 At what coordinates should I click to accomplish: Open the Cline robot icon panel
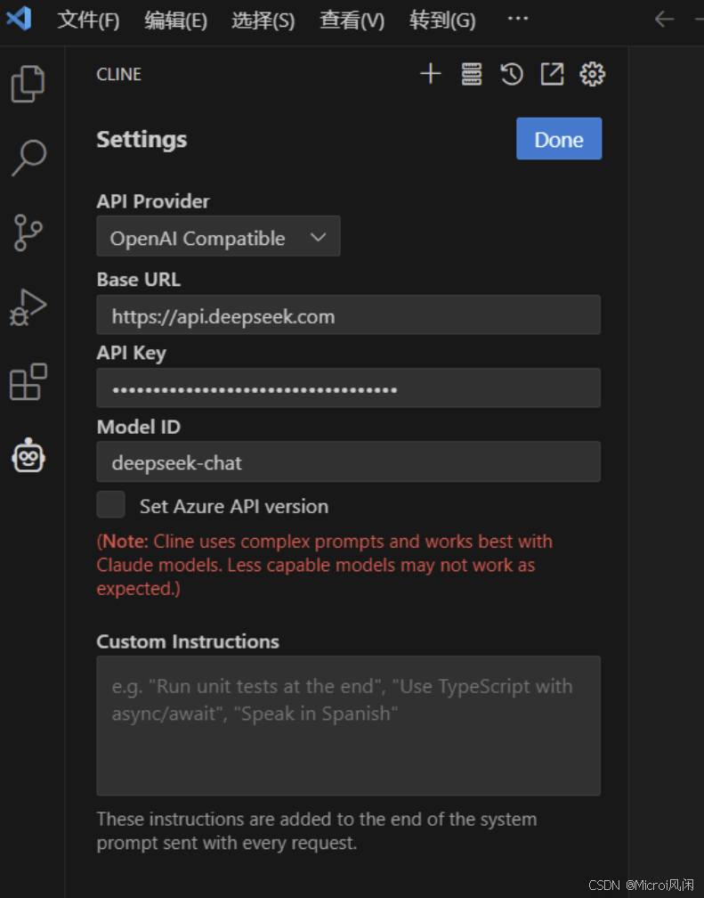click(28, 456)
